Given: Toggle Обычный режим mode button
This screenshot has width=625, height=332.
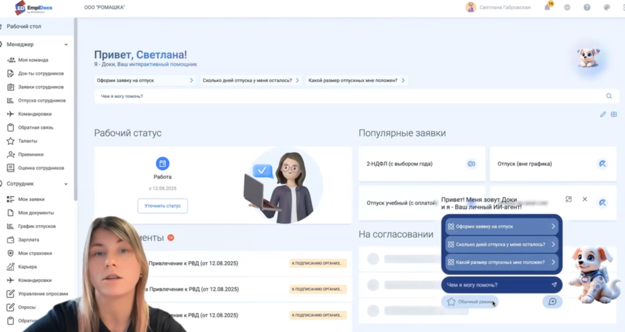Looking at the screenshot, I should coord(470,302).
